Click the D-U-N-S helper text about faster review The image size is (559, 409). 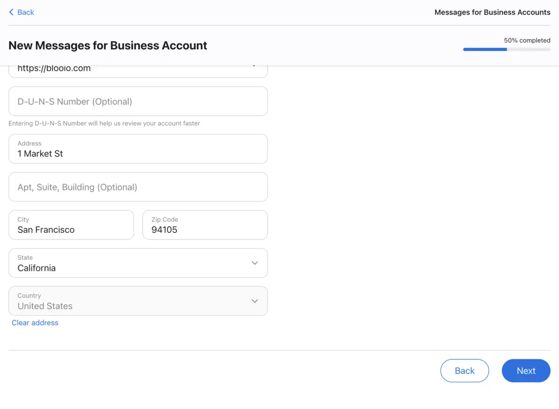[x=104, y=123]
